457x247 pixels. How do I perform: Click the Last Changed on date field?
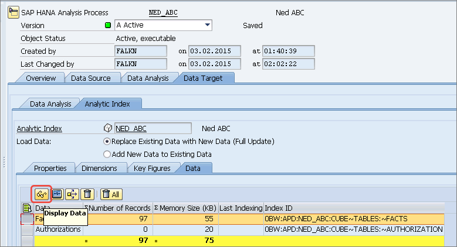(215, 64)
